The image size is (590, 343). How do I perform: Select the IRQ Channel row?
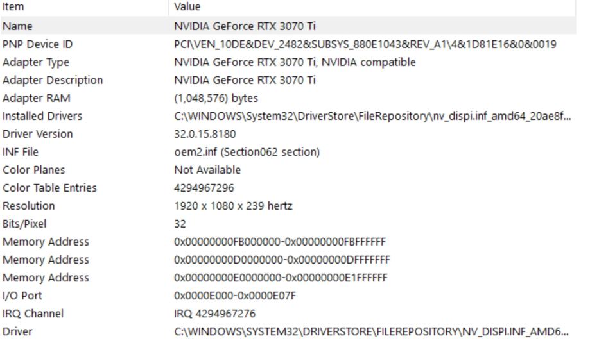tap(33, 314)
